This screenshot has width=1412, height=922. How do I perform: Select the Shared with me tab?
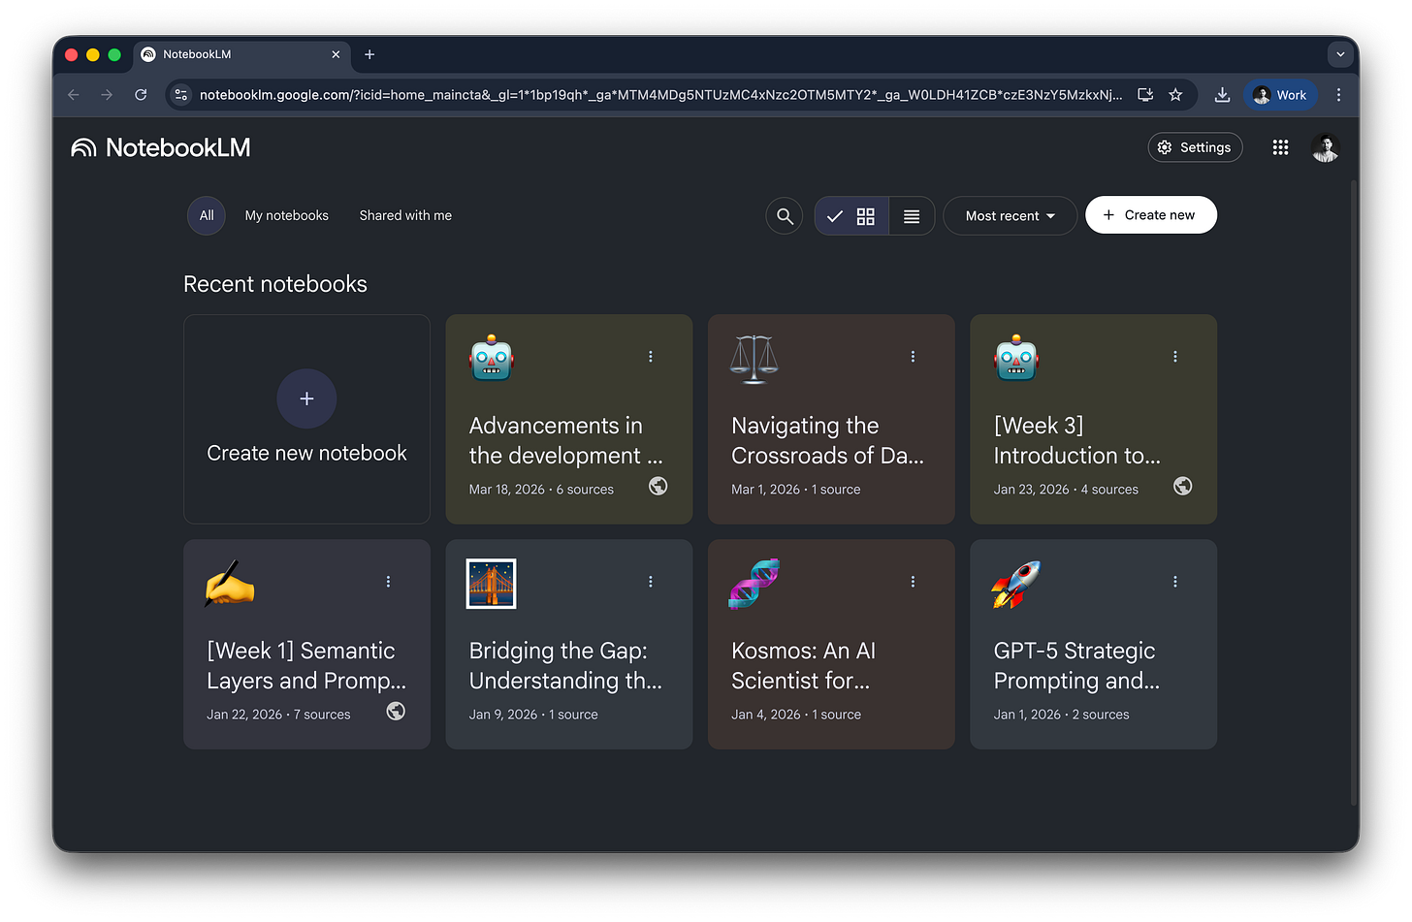405,215
